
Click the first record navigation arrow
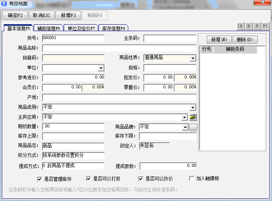point(241,26)
